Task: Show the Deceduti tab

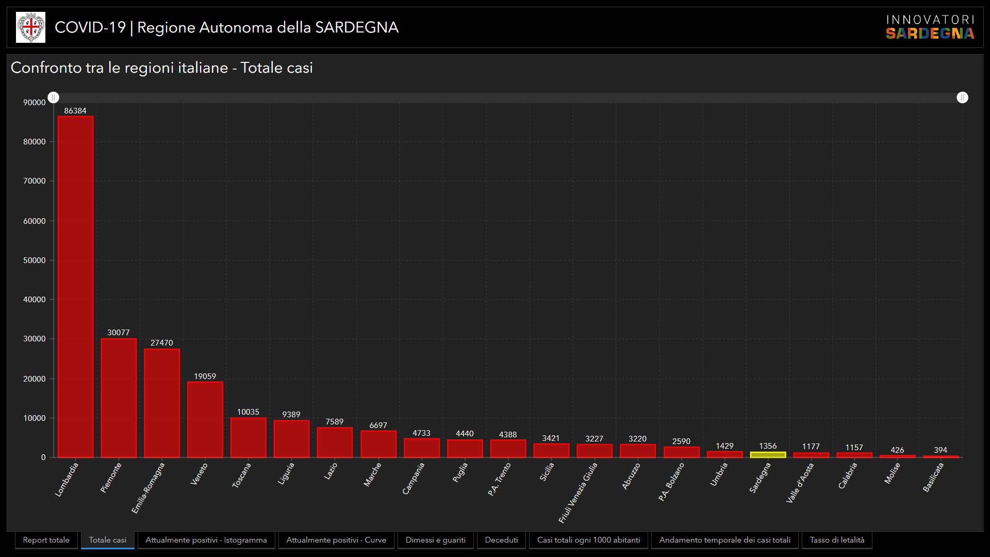Action: point(501,540)
